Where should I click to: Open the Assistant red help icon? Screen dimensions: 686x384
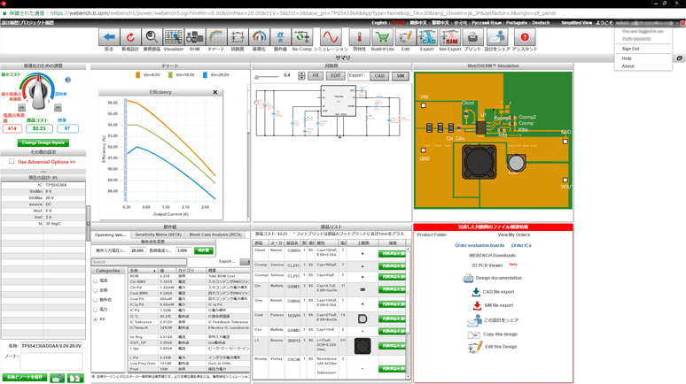coord(525,37)
